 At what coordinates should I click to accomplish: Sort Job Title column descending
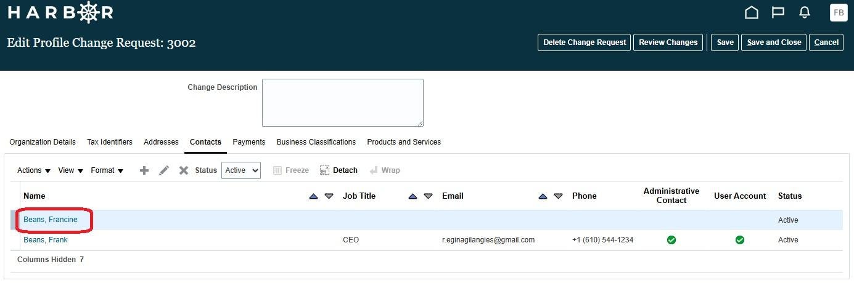pos(428,196)
